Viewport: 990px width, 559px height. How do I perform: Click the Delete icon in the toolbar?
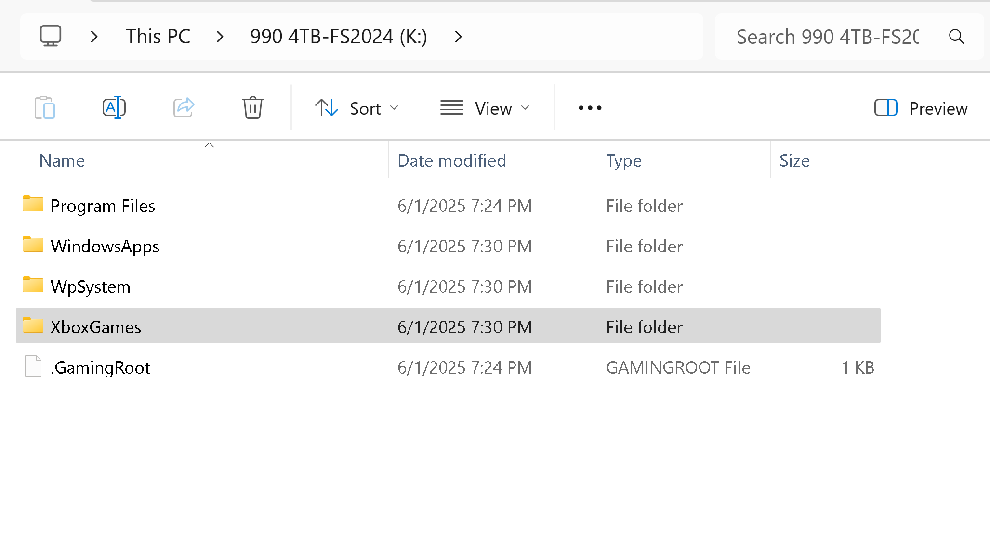coord(252,107)
